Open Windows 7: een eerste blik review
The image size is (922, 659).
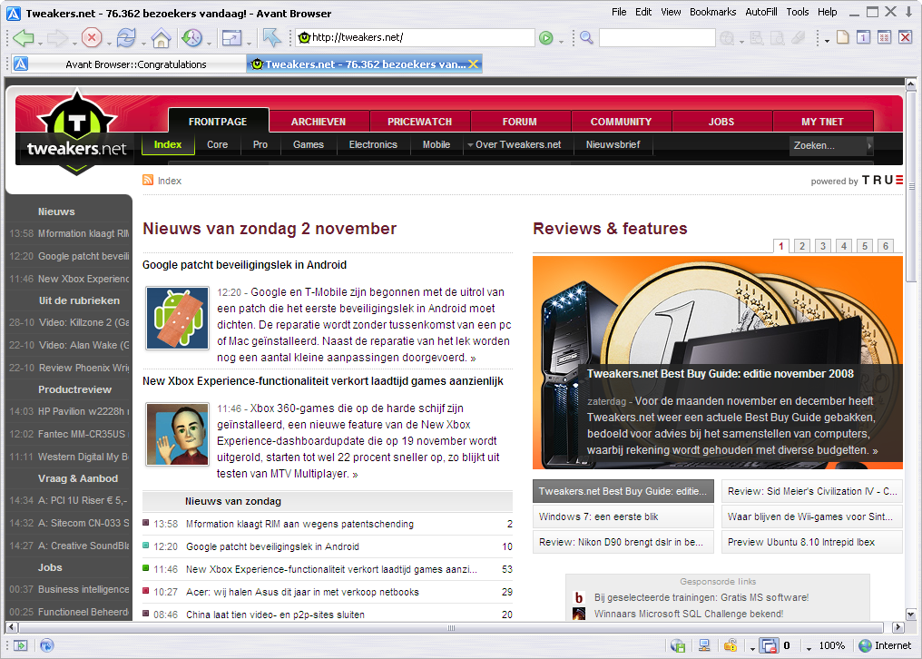(623, 516)
